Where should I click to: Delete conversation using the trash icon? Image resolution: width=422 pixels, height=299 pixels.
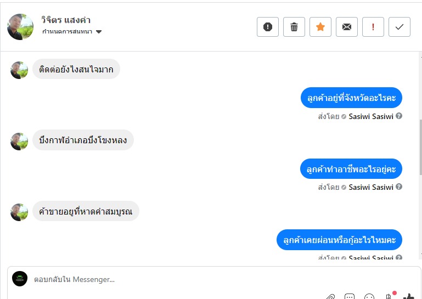click(x=294, y=27)
